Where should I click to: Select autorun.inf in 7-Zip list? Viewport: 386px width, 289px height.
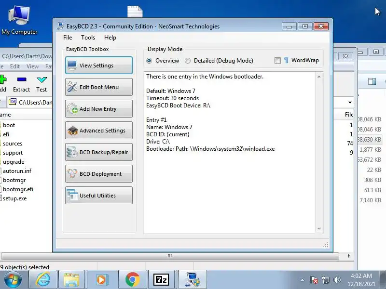click(x=17, y=171)
